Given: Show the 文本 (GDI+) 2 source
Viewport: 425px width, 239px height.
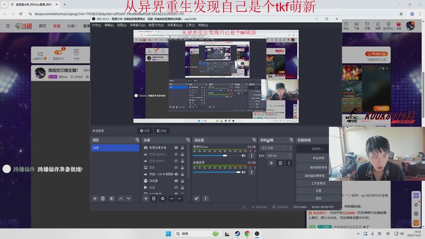Looking at the screenshot, I should click(176, 155).
